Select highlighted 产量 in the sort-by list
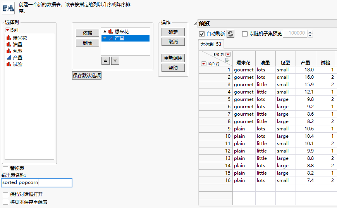Image resolution: width=337 pixels, height=208 pixels. [125, 38]
